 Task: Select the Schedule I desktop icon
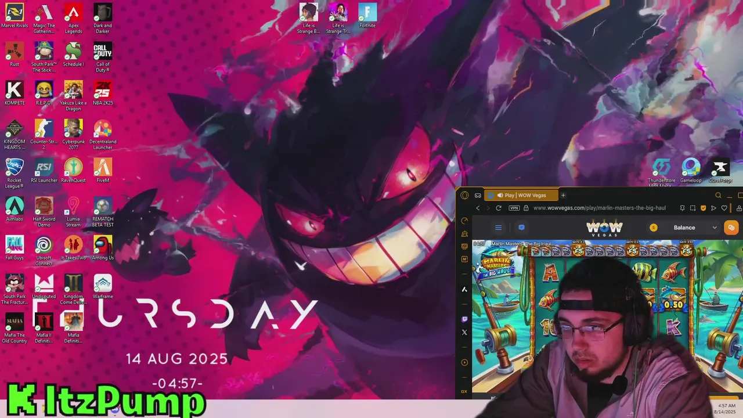coord(73,54)
